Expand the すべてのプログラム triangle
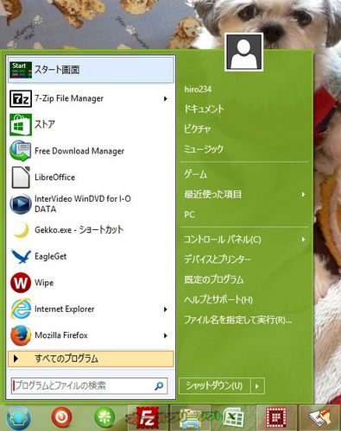Screen dimensions: 341x431 coord(16,359)
